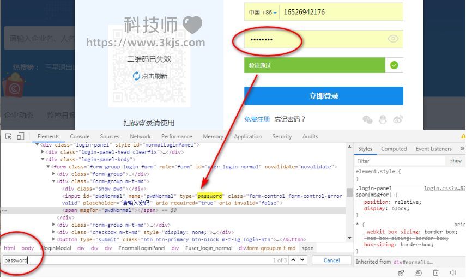This screenshot has width=466, height=279.
Task: Open the Styles sidebar tab
Action: point(365,149)
